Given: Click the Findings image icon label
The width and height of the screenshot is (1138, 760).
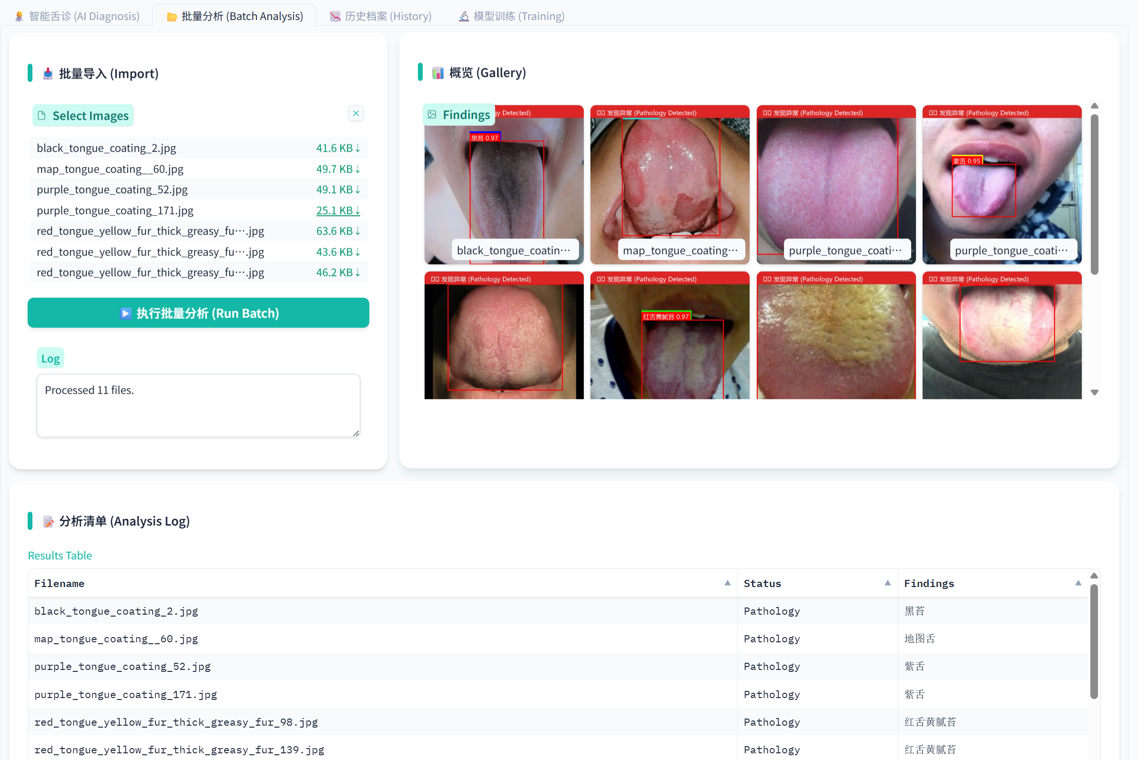Looking at the screenshot, I should [432, 115].
